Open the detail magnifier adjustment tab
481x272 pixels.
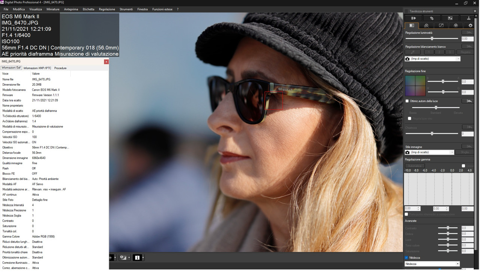click(427, 26)
